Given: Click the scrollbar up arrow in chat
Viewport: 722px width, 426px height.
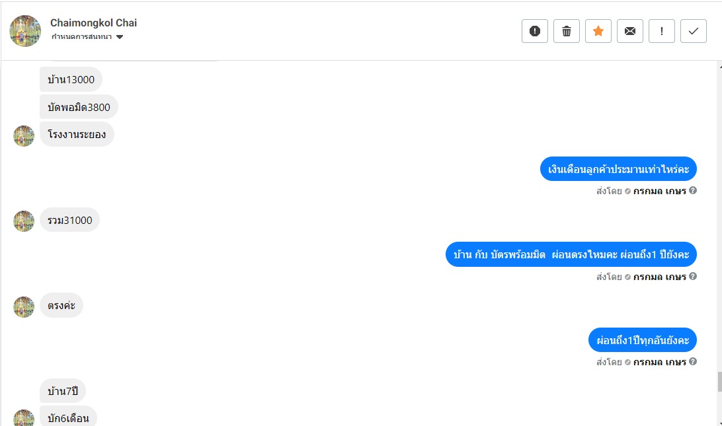Looking at the screenshot, I should point(718,66).
